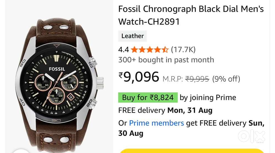The width and height of the screenshot is (275, 153).
Task: Click the by joining Prime text
Action: click(208, 98)
